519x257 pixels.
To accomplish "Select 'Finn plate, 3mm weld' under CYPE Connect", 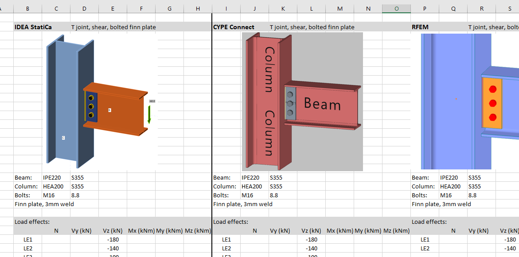I will click(243, 204).
